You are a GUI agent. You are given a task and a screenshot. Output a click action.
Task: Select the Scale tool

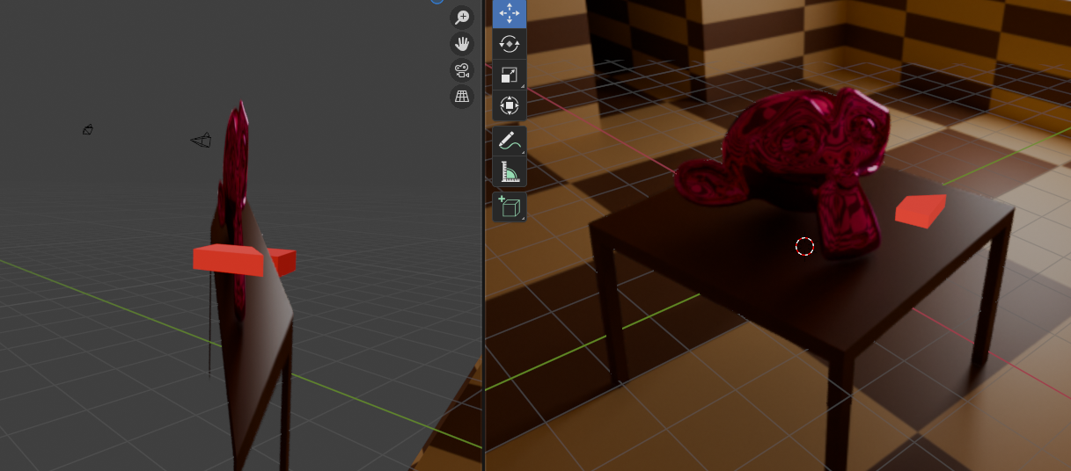(510, 76)
